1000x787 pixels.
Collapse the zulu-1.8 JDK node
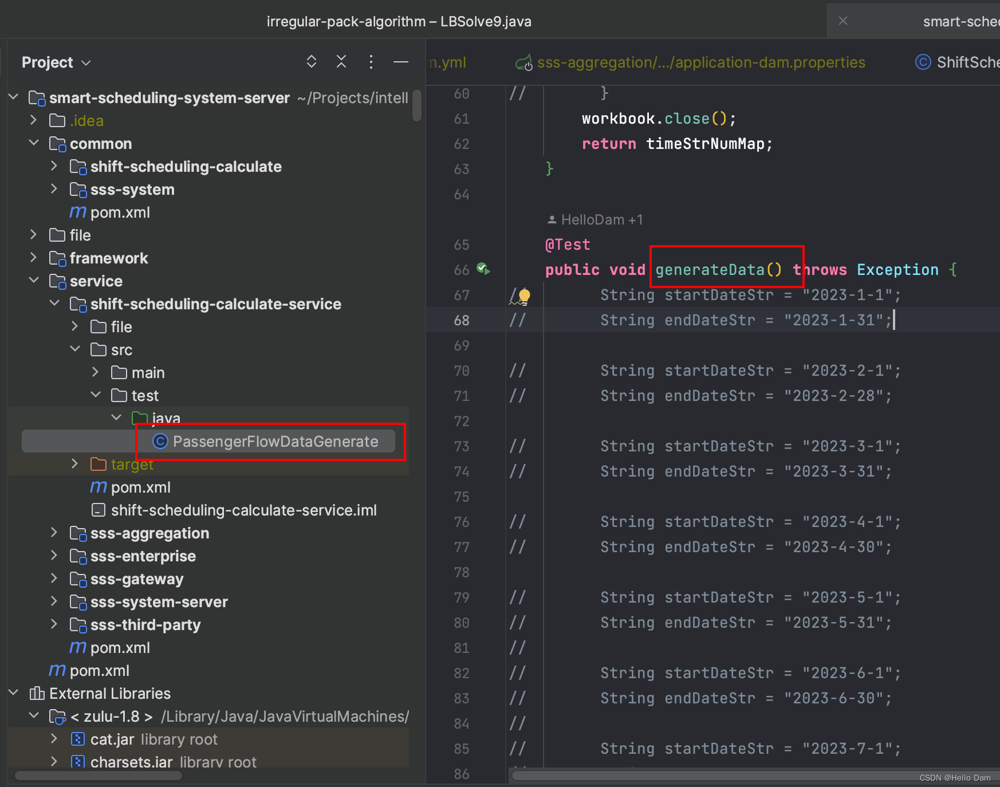click(34, 716)
